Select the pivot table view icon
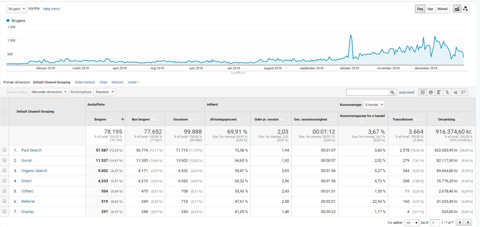480x227 pixels. (x=464, y=92)
